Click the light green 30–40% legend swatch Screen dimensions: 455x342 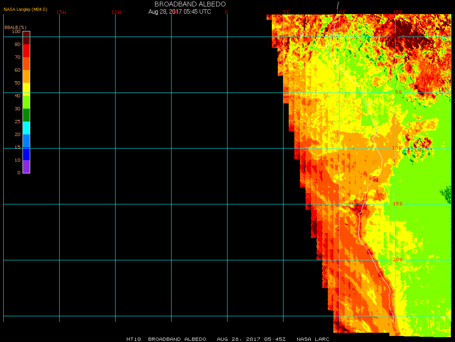[x=26, y=102]
